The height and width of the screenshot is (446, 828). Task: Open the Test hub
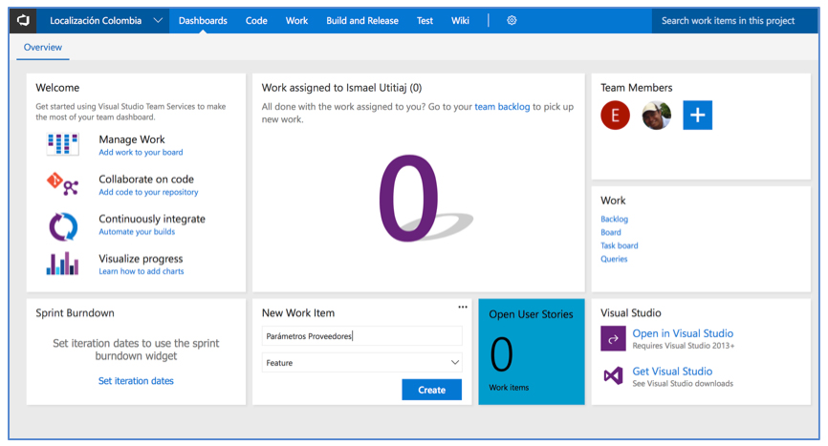coord(425,21)
